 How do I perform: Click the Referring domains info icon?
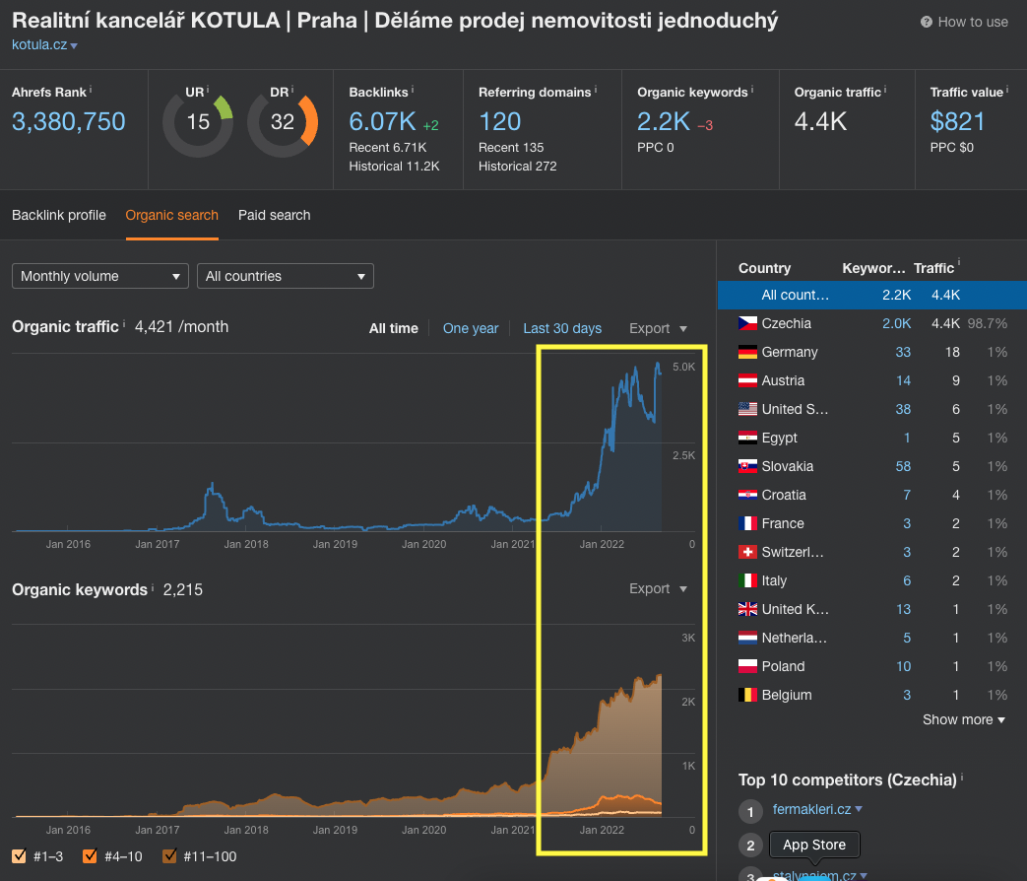tap(596, 90)
